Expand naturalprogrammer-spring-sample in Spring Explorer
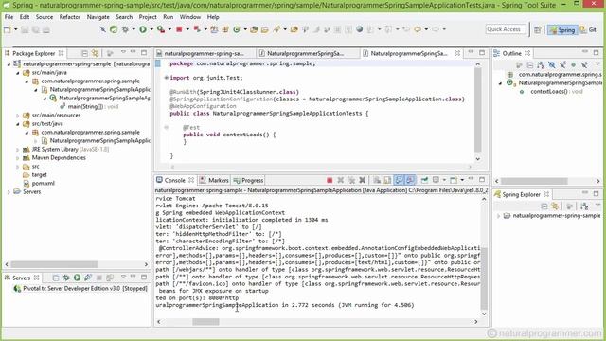606x341 pixels. click(498, 216)
